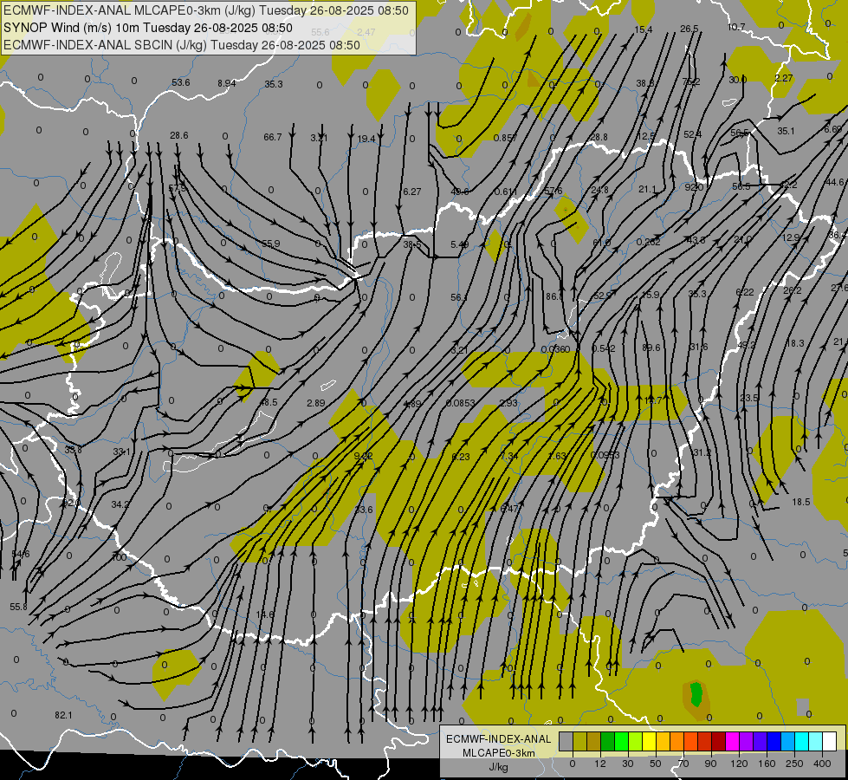Click the magenta legend swatch near 120
848x780 pixels.
(x=733, y=741)
